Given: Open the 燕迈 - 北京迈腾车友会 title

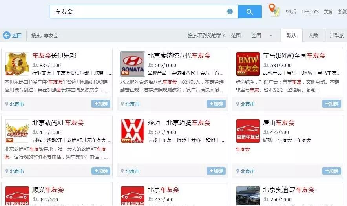Looking at the screenshot, I should (x=179, y=122).
